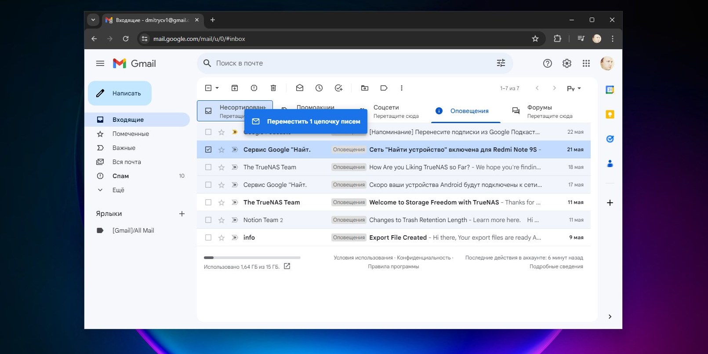Switch to the Форумы tab
This screenshot has height=354, width=708.
(542, 111)
